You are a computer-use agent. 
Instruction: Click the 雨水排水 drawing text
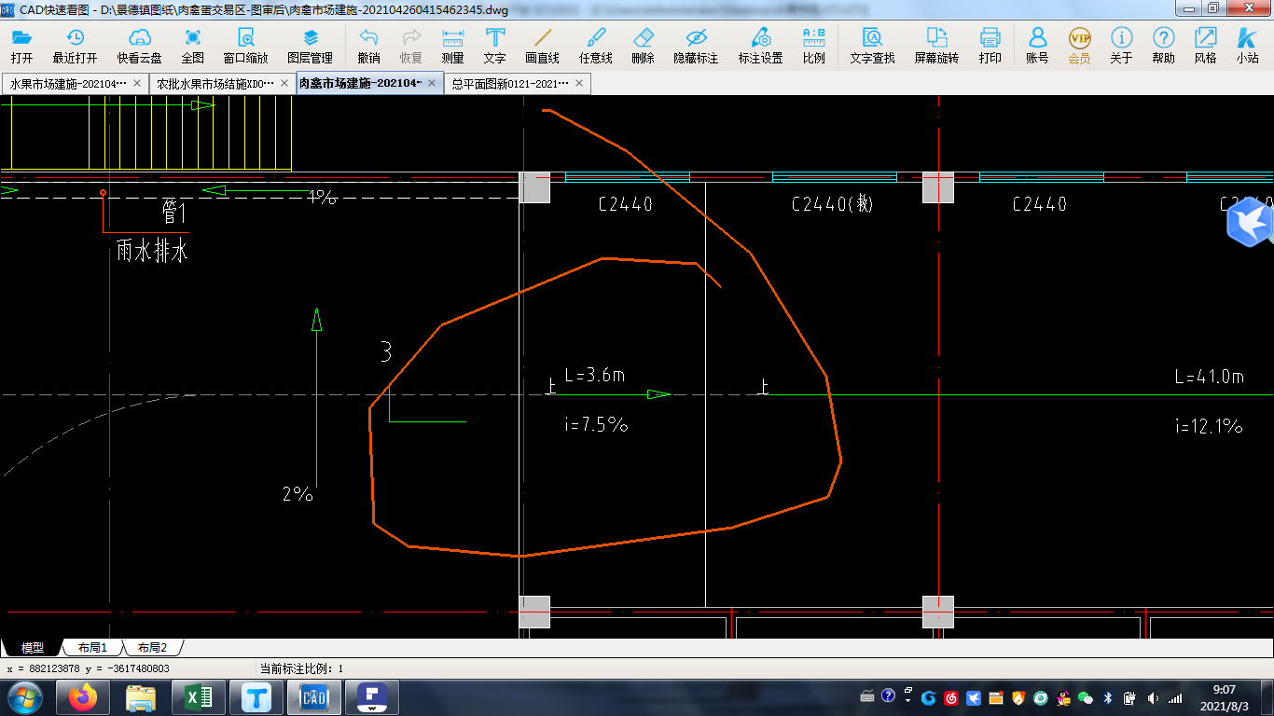(x=152, y=251)
